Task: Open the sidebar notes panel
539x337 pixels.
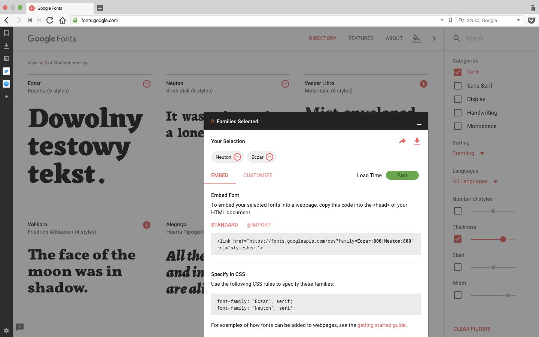Action: click(x=6, y=58)
